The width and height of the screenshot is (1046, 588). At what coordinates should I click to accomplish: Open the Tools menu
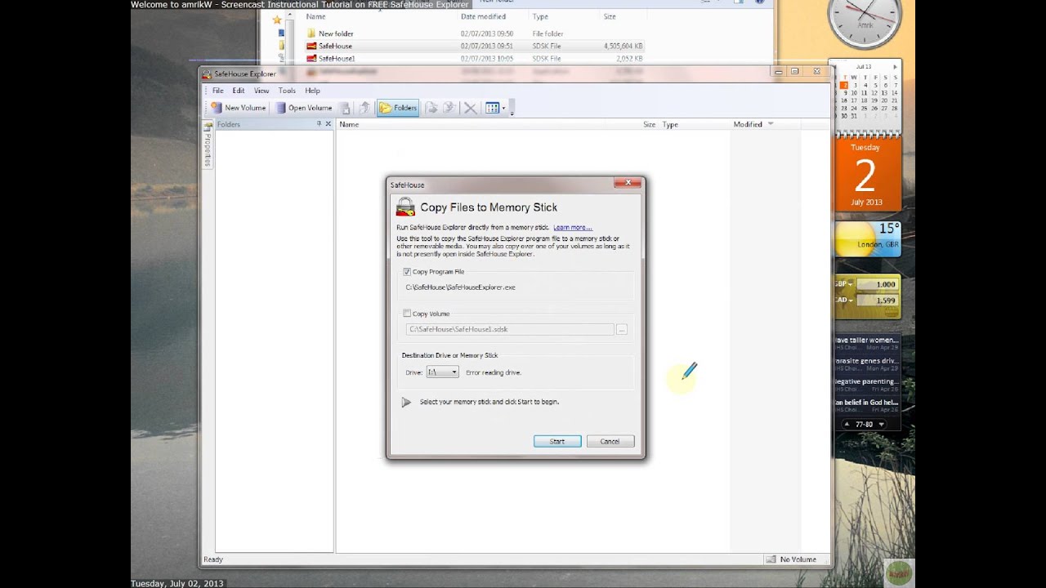pyautogui.click(x=287, y=91)
